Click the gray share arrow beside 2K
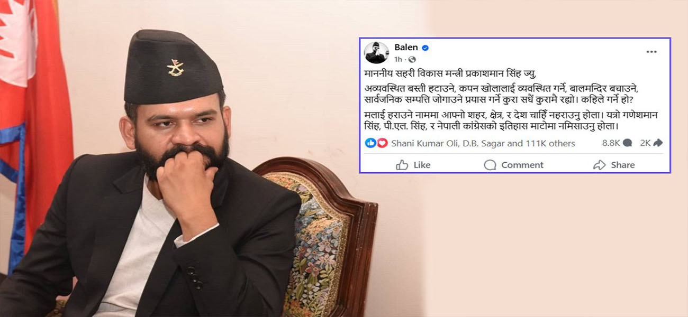Viewport: 688px width, 317px height. click(x=658, y=143)
